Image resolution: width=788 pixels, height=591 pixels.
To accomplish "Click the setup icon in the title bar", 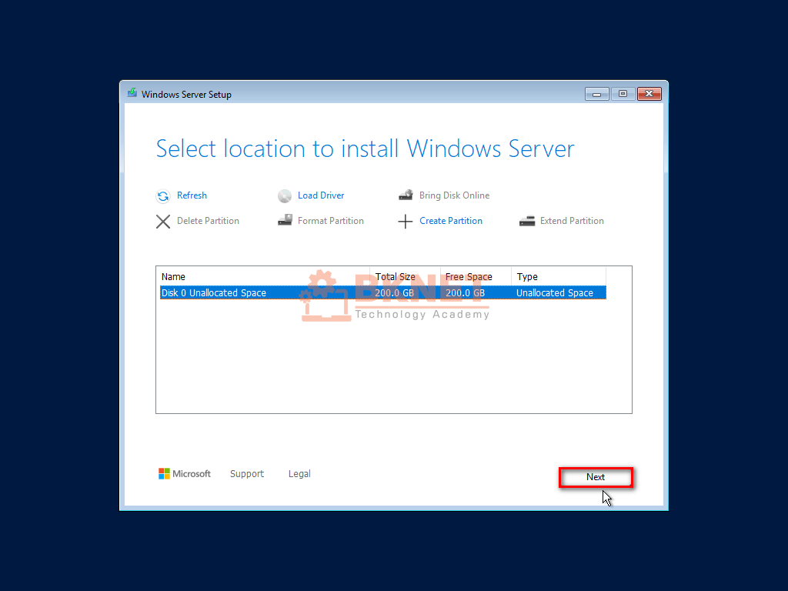I will (132, 93).
